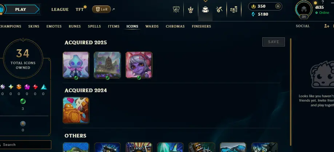
Task: Filter icons by orange gem rarity
Action: [x=19, y=87]
